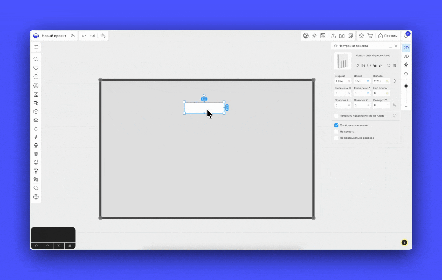The width and height of the screenshot is (442, 280).
Task: Open the paint roller materials tool
Action: point(36,171)
